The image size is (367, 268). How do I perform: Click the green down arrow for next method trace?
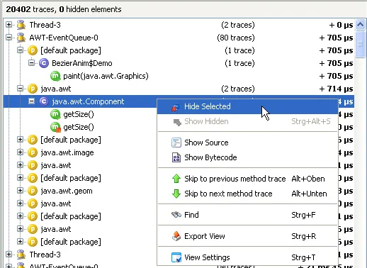pos(176,194)
